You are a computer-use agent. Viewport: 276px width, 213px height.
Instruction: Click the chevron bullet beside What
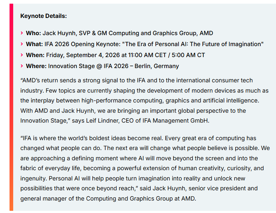[x=22, y=44]
